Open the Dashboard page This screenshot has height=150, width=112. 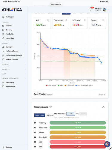[10, 17]
